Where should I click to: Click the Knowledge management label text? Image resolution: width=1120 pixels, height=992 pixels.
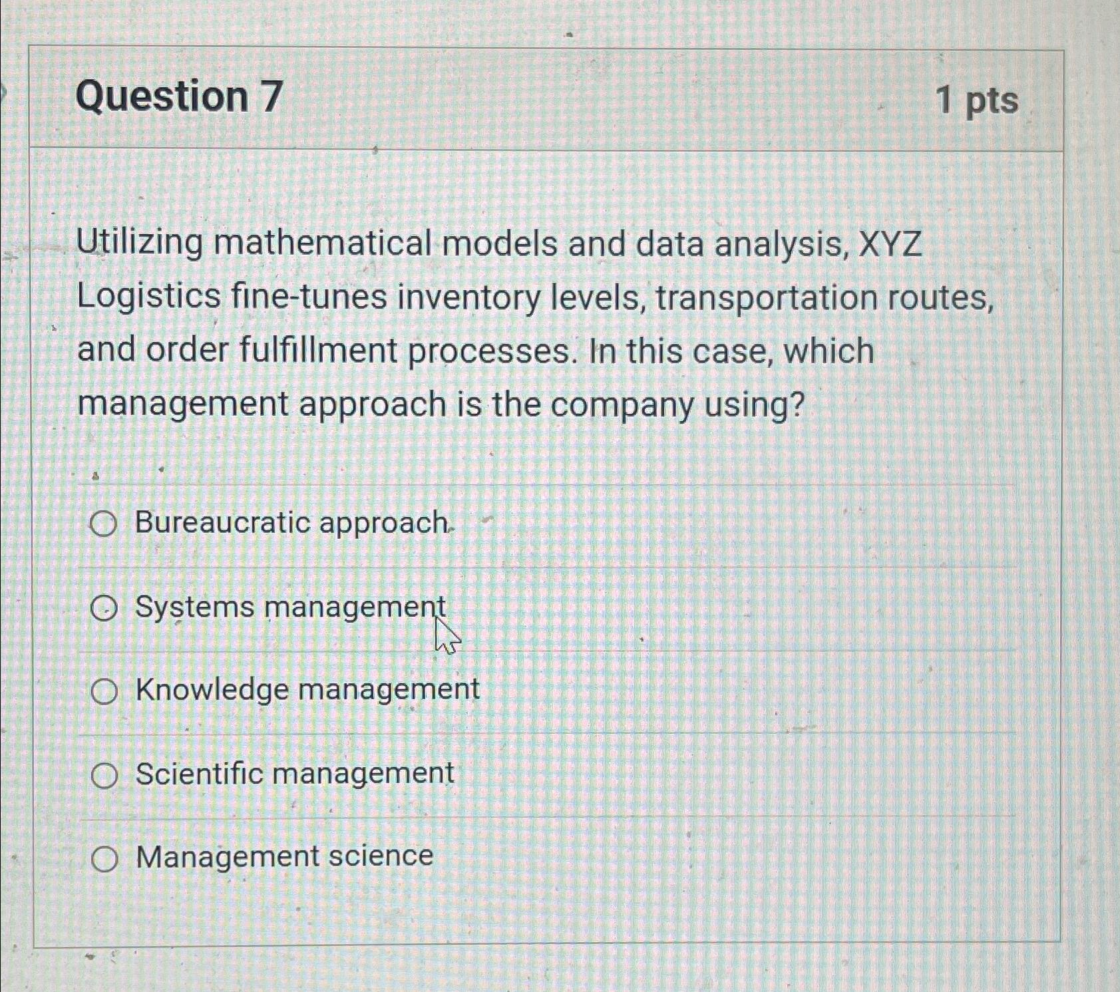306,690
